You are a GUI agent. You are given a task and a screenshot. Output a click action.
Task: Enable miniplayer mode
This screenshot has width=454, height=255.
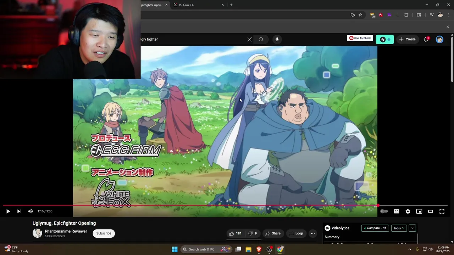pyautogui.click(x=419, y=211)
